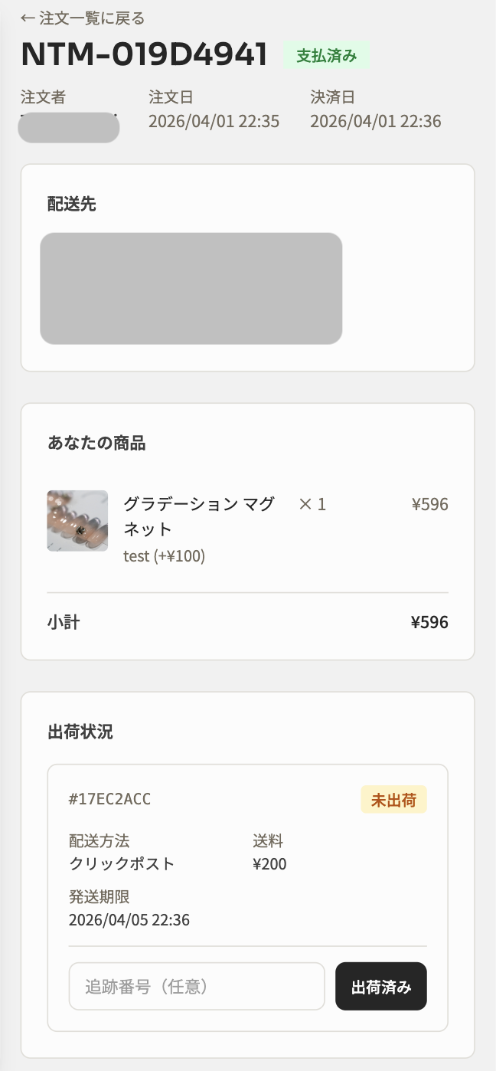Click the 追跡番号 tracking number input field
Viewport: 496px width, 1071px height.
tap(197, 987)
